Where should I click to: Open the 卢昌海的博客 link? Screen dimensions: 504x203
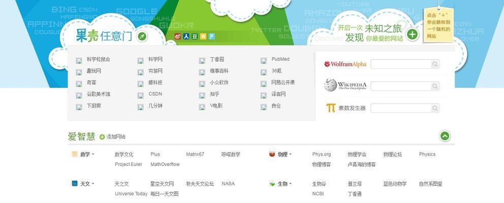click(362, 164)
